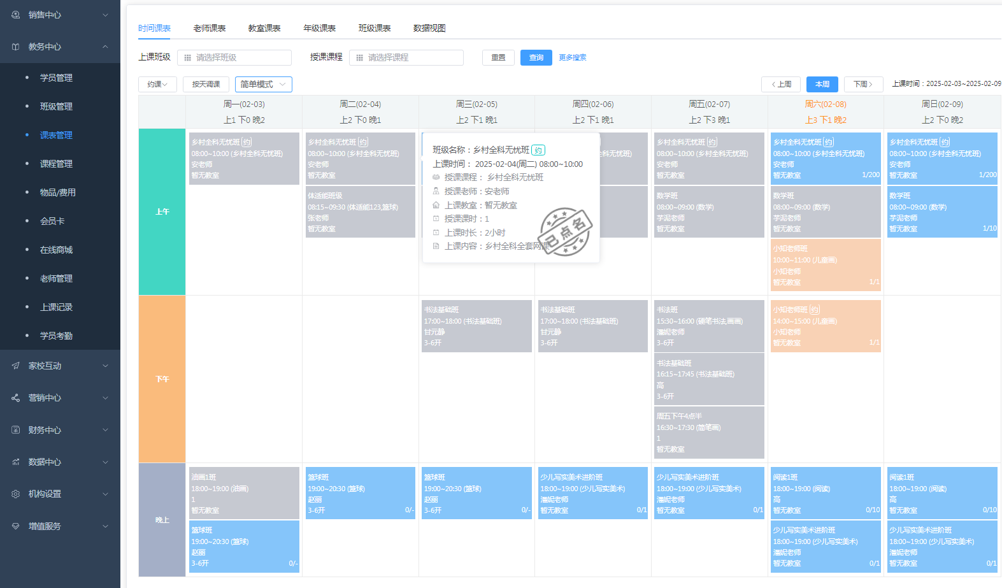The image size is (1002, 588).
Task: Open Wednesday afternoon 书法基础班 card
Action: point(476,326)
